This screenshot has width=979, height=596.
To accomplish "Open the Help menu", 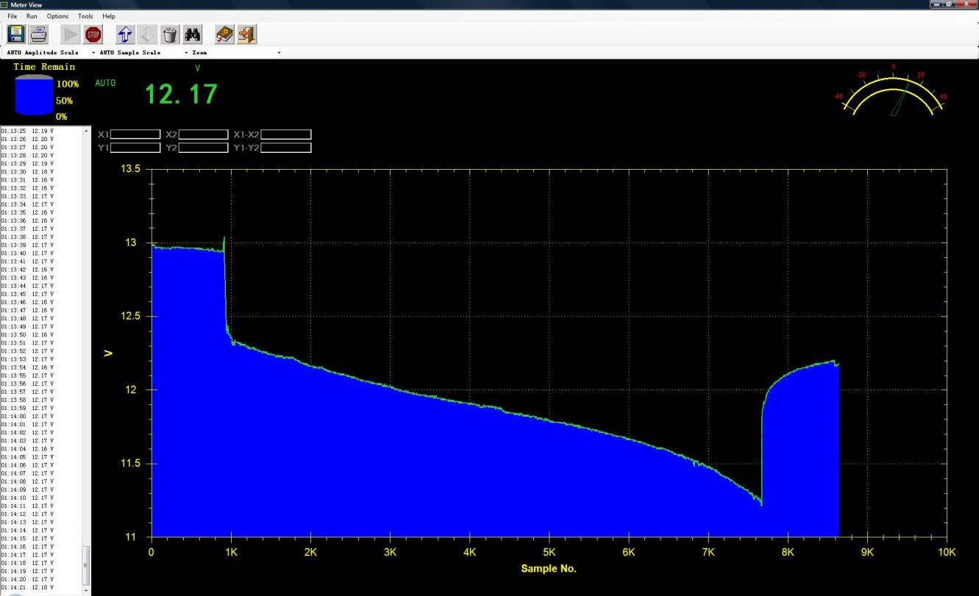I will click(109, 16).
